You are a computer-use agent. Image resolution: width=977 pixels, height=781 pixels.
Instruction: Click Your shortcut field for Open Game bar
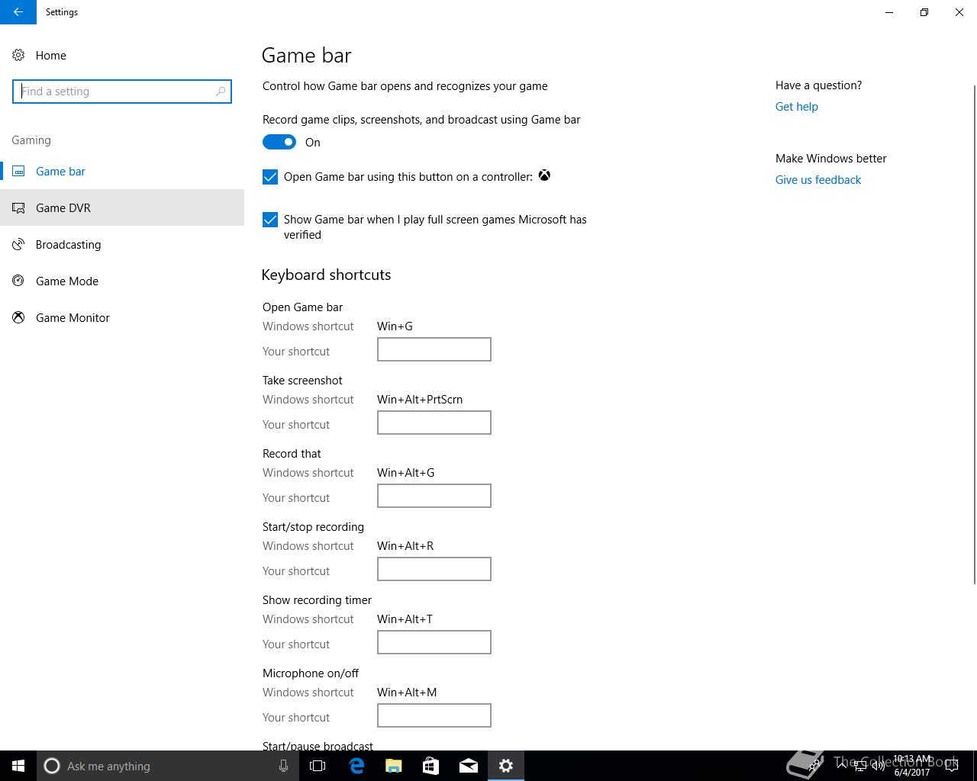(434, 349)
